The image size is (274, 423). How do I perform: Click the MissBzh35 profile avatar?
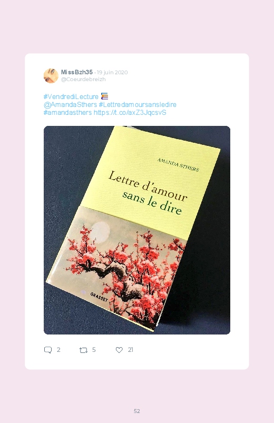(51, 76)
